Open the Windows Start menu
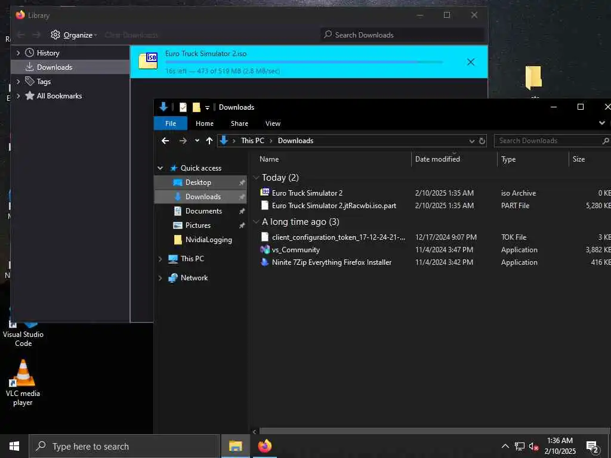 14,446
